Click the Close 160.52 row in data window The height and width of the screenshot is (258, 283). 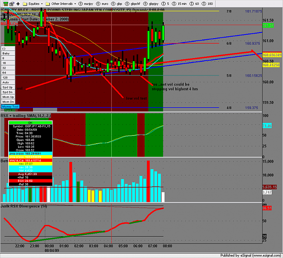pos(30,151)
